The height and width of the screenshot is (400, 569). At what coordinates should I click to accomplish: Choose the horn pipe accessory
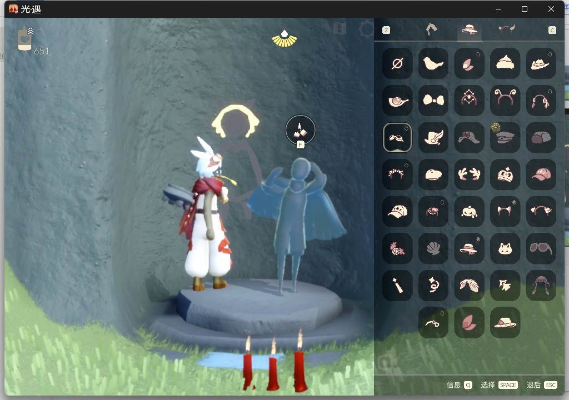(397, 101)
